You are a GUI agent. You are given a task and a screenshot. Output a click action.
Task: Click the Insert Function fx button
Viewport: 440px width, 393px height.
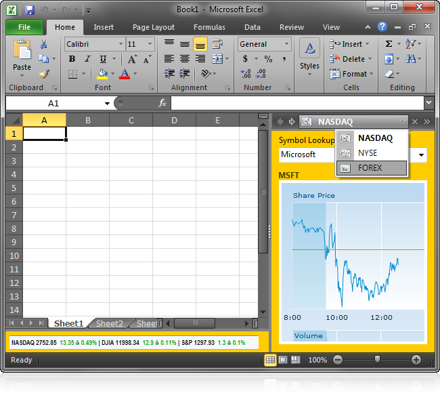(162, 103)
